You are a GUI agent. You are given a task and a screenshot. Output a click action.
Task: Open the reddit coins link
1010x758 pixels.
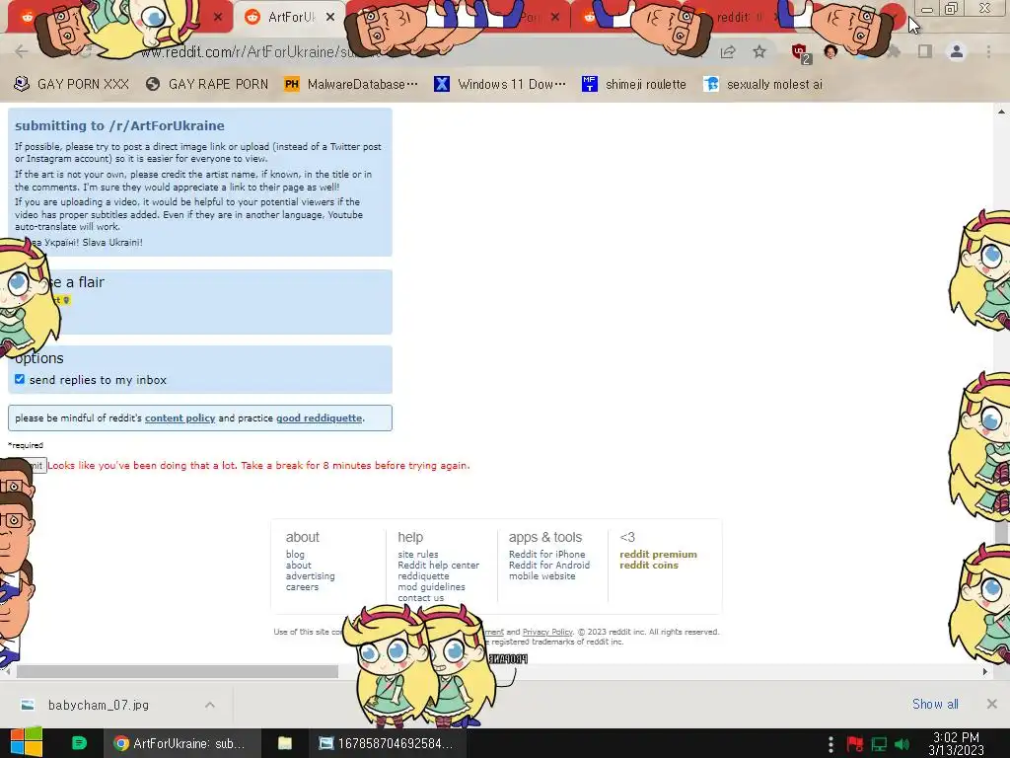pyautogui.click(x=649, y=566)
